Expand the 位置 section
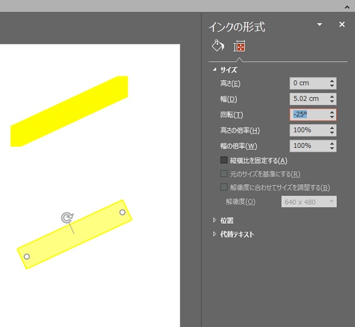Image resolution: width=355 pixels, height=327 pixels. 214,220
